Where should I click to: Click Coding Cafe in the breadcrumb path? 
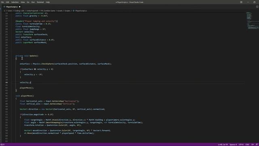pos(19,11)
